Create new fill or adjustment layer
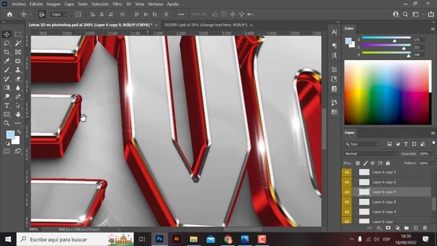 [x=397, y=228]
